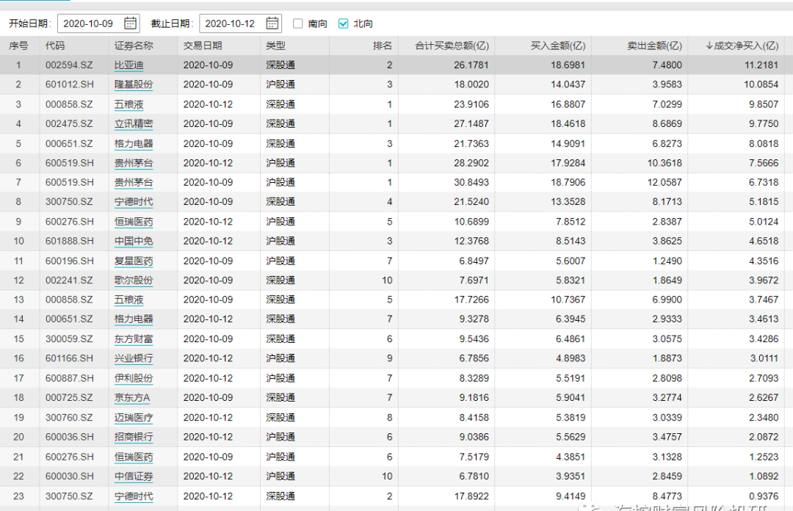Select code cell 600887.SH
Image resolution: width=793 pixels, height=511 pixels.
pyautogui.click(x=70, y=378)
